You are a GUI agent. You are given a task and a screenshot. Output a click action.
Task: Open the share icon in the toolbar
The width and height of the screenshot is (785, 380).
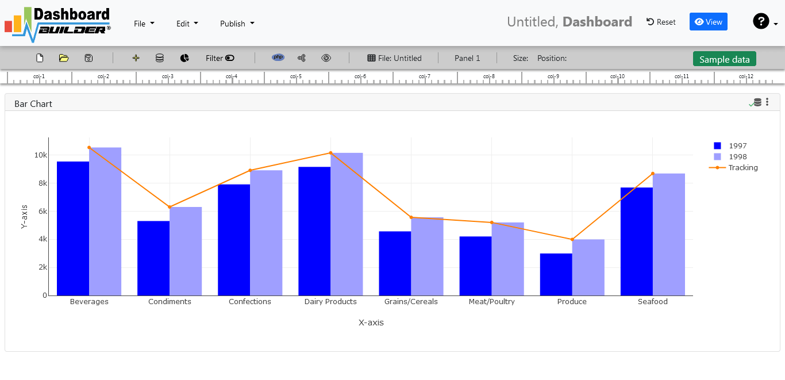point(301,57)
